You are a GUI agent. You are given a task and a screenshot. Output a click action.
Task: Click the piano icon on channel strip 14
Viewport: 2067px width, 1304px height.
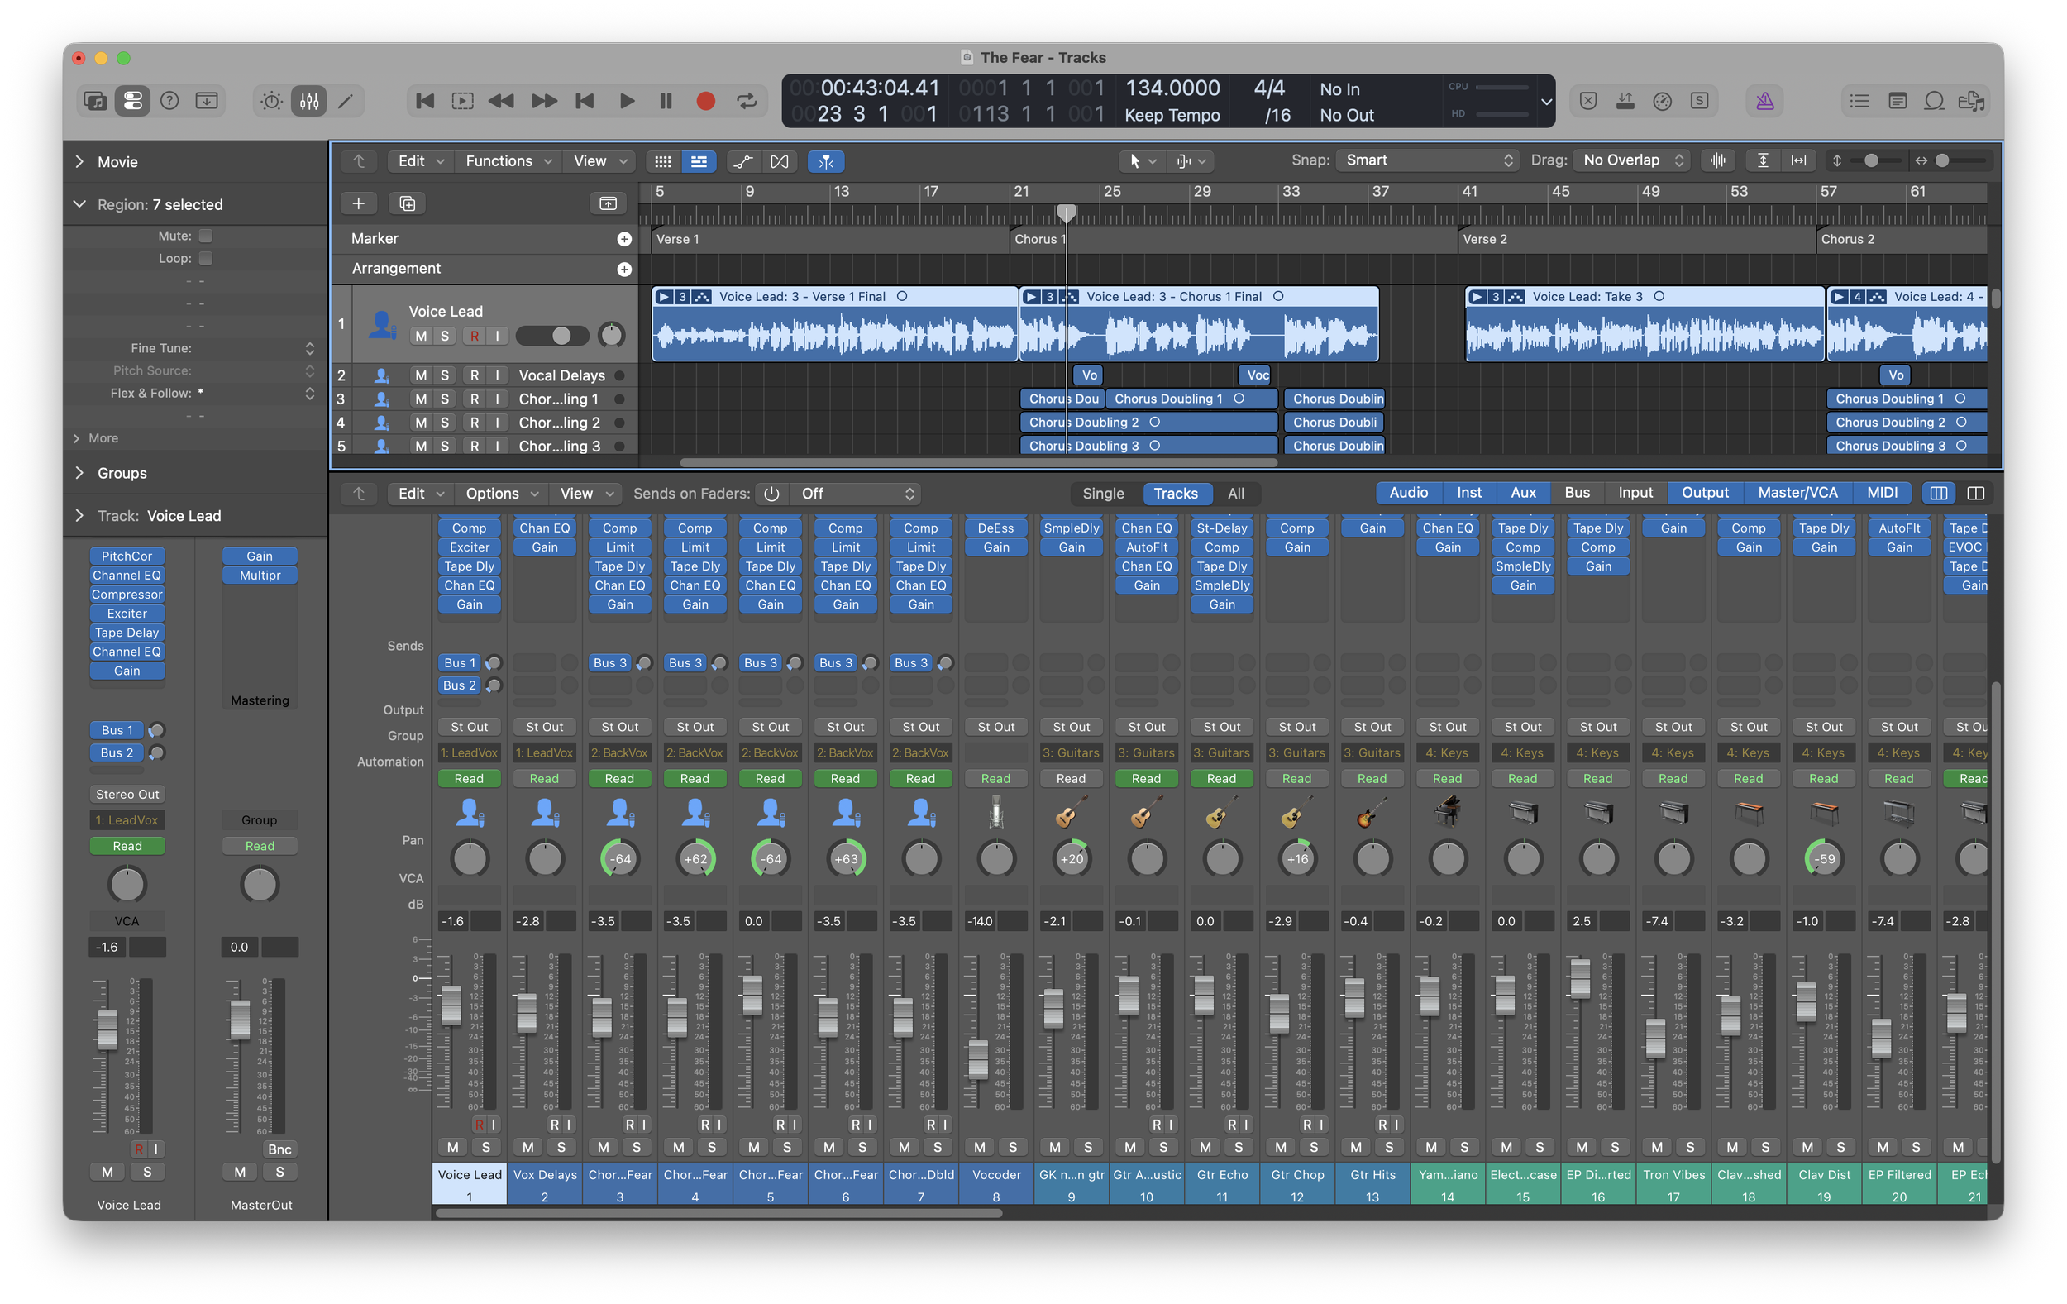(x=1448, y=811)
